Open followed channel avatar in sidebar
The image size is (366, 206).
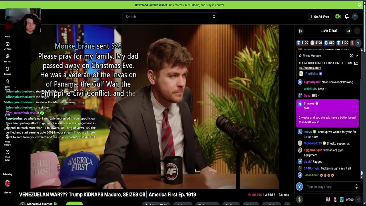click(7, 183)
